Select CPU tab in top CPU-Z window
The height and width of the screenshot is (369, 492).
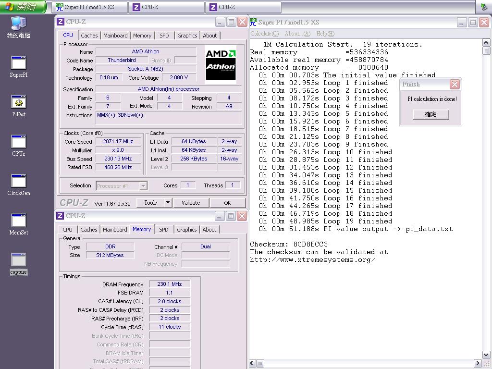(68, 35)
